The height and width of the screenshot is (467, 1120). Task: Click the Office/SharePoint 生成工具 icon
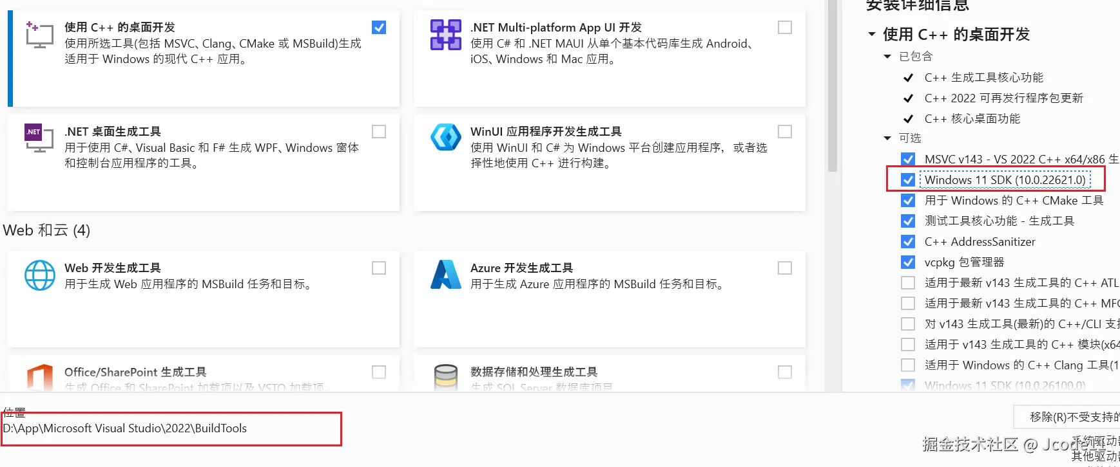click(40, 378)
